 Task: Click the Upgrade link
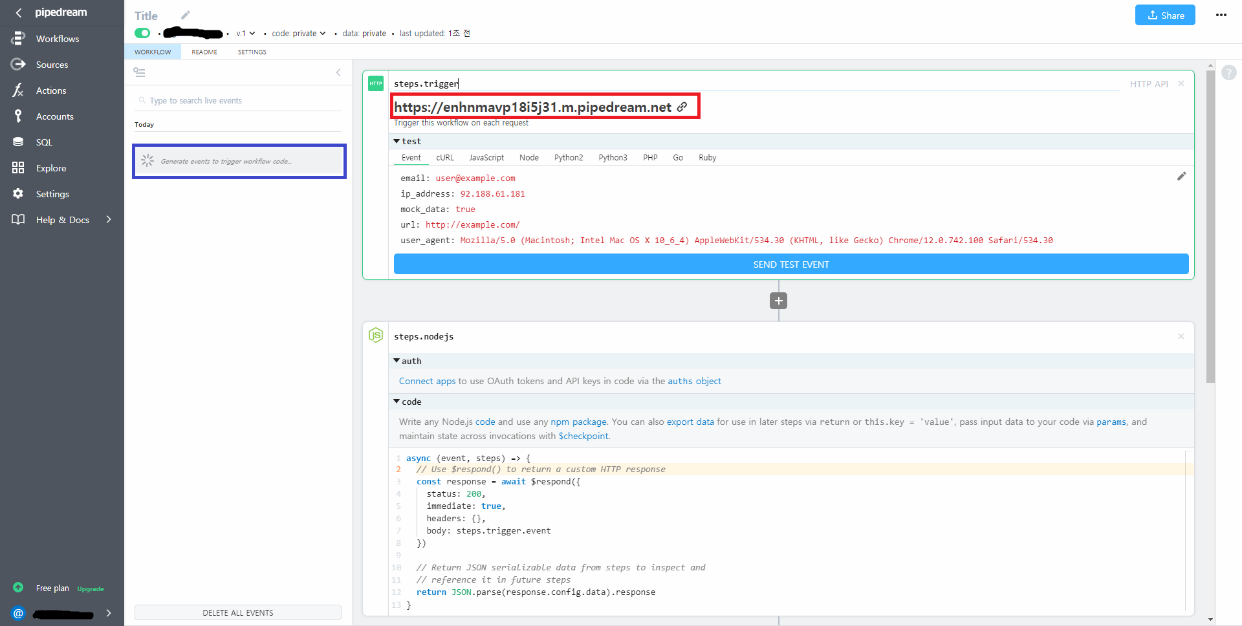click(x=91, y=589)
